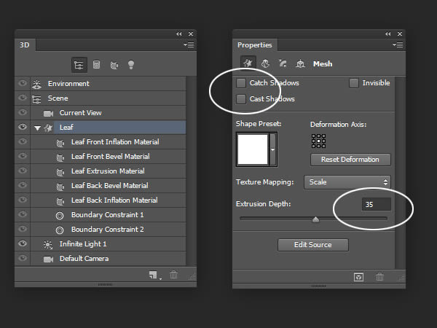Open the Mesh properties tab icon
The image size is (437, 328).
[248, 63]
